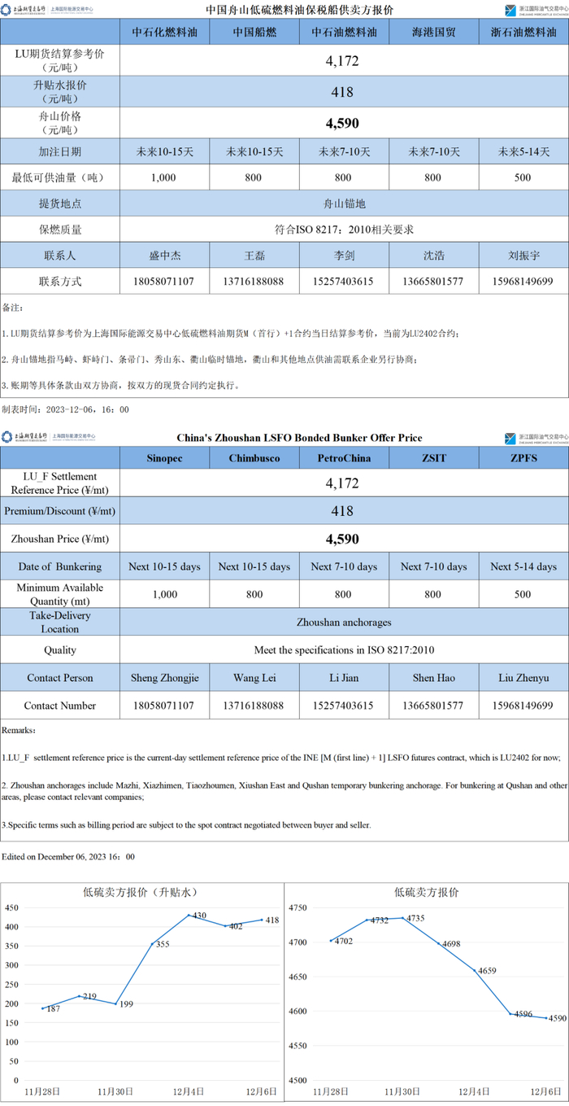
Task: Click row label LU_F Settlement Reference Price
Action: point(60,483)
